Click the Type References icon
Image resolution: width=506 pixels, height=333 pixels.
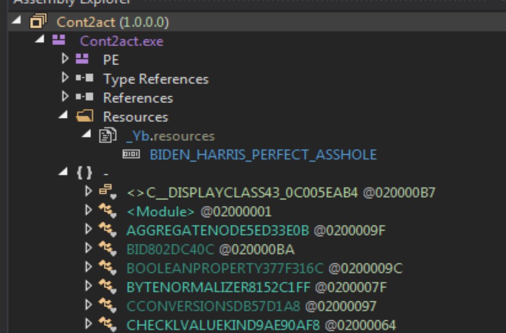tap(85, 78)
